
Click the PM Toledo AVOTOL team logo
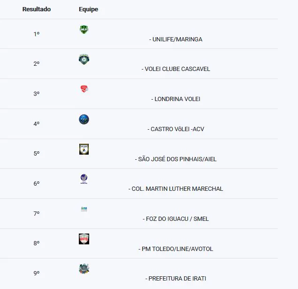pos(84,239)
